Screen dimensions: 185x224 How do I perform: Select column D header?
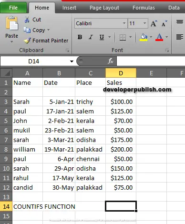coord(121,73)
